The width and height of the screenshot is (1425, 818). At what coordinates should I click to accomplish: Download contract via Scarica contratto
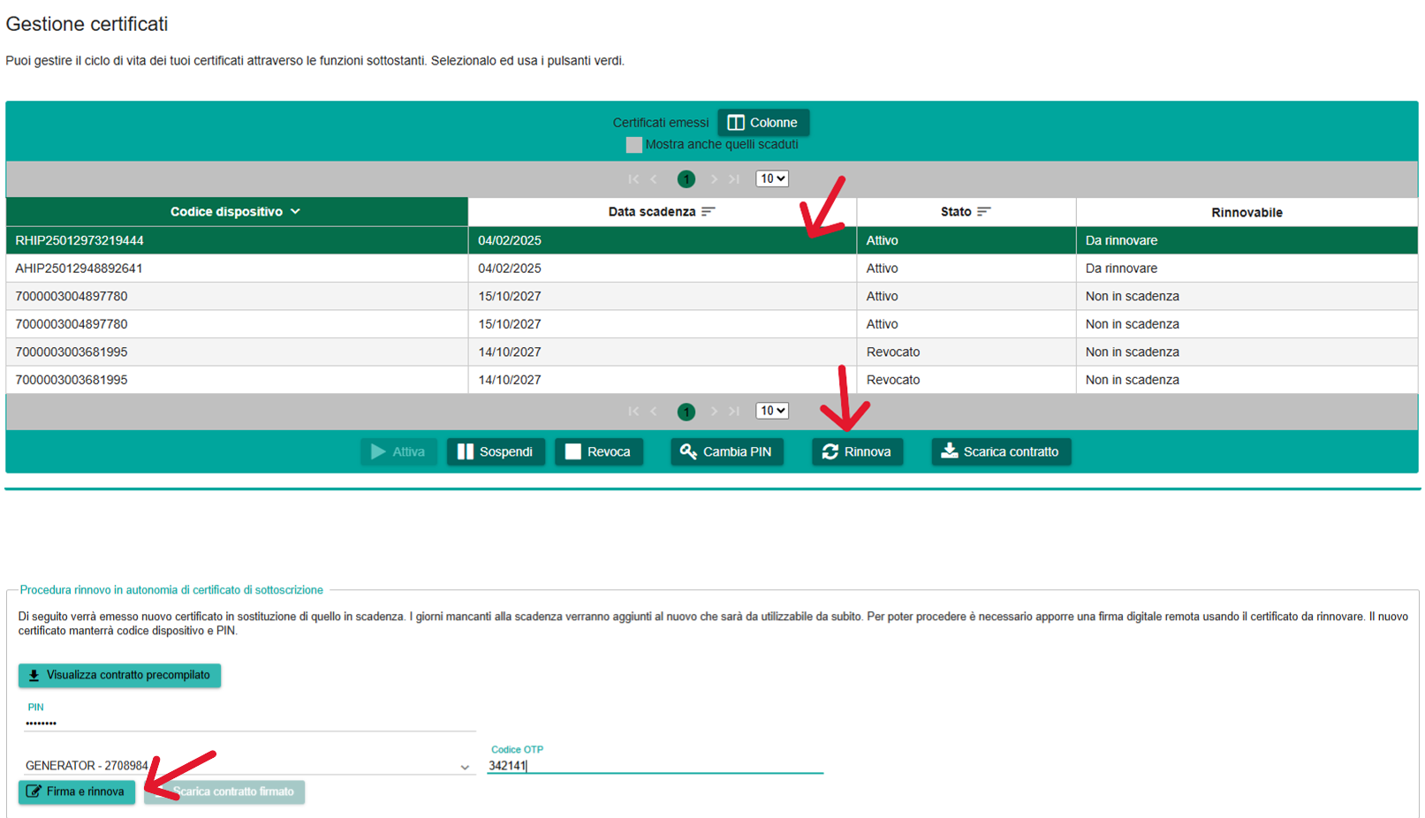coord(1001,452)
